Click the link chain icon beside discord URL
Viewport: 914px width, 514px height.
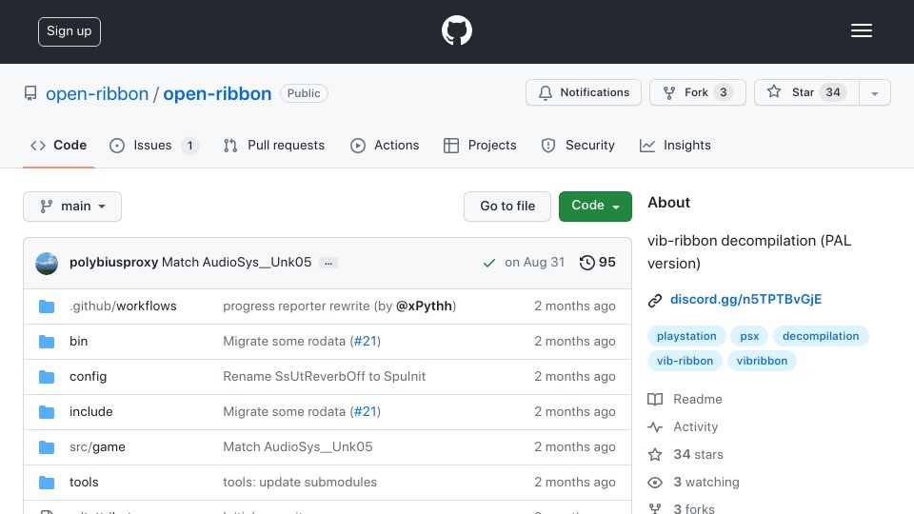tap(655, 300)
